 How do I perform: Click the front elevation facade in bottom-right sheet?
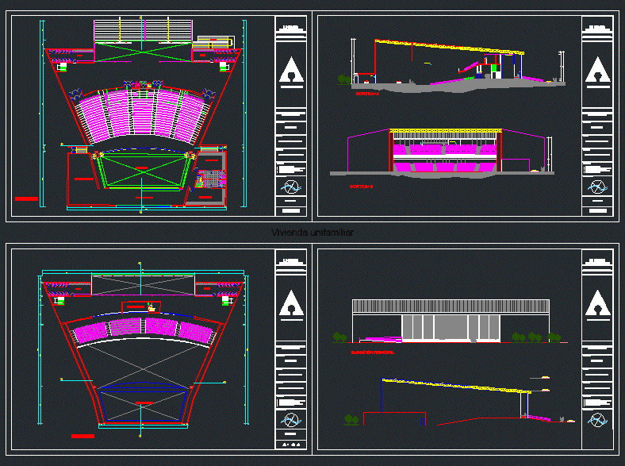pos(451,321)
